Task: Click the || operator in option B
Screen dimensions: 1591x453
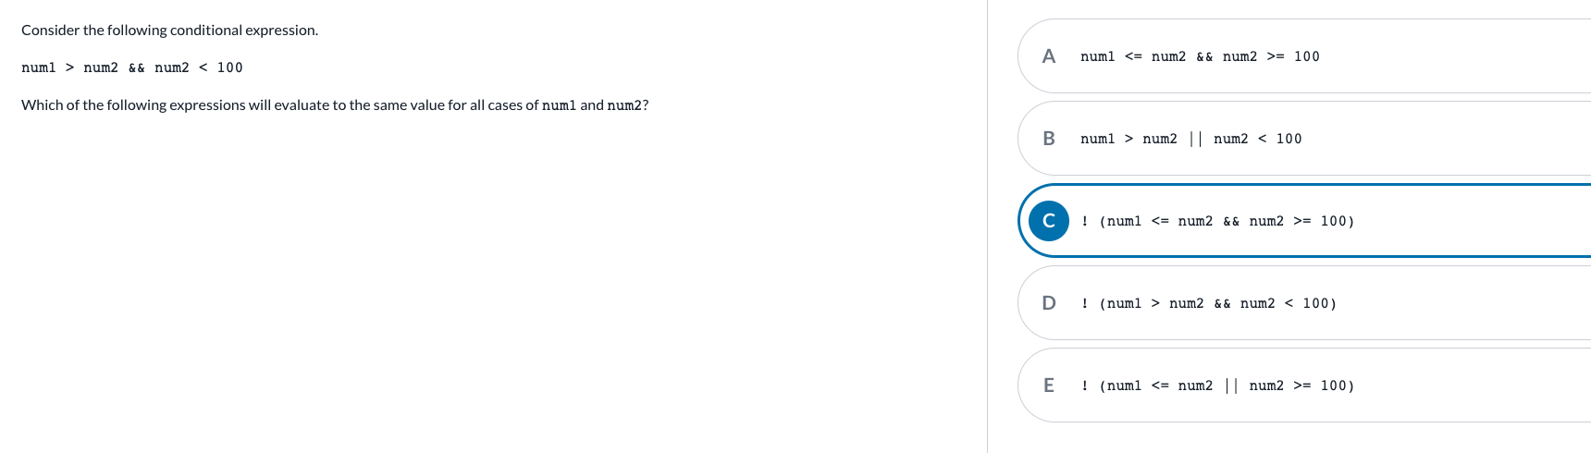Action: [x=1195, y=139]
